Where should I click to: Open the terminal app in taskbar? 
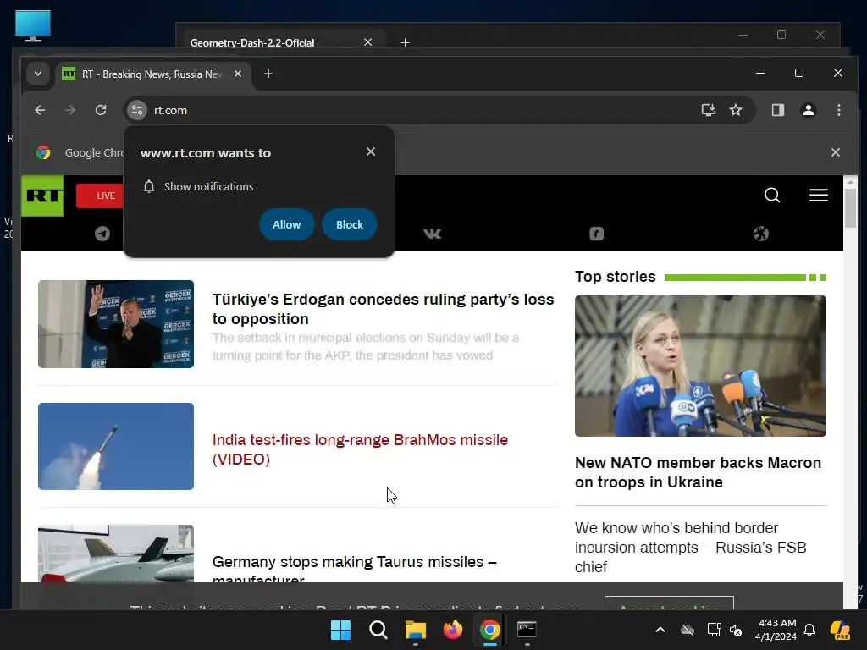point(527,630)
